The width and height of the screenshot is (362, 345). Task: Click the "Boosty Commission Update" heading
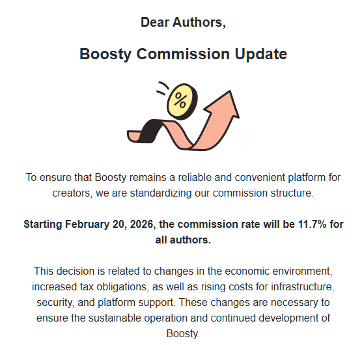(184, 54)
